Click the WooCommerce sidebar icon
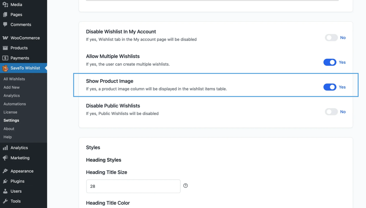 tap(5, 38)
